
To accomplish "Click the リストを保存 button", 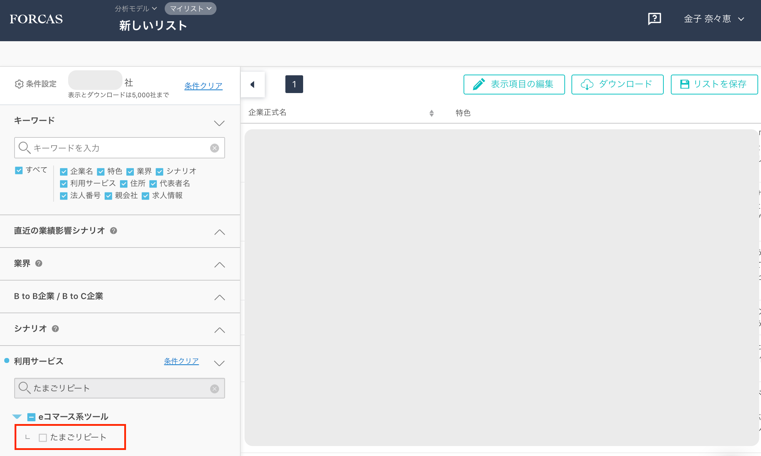I will [x=714, y=85].
